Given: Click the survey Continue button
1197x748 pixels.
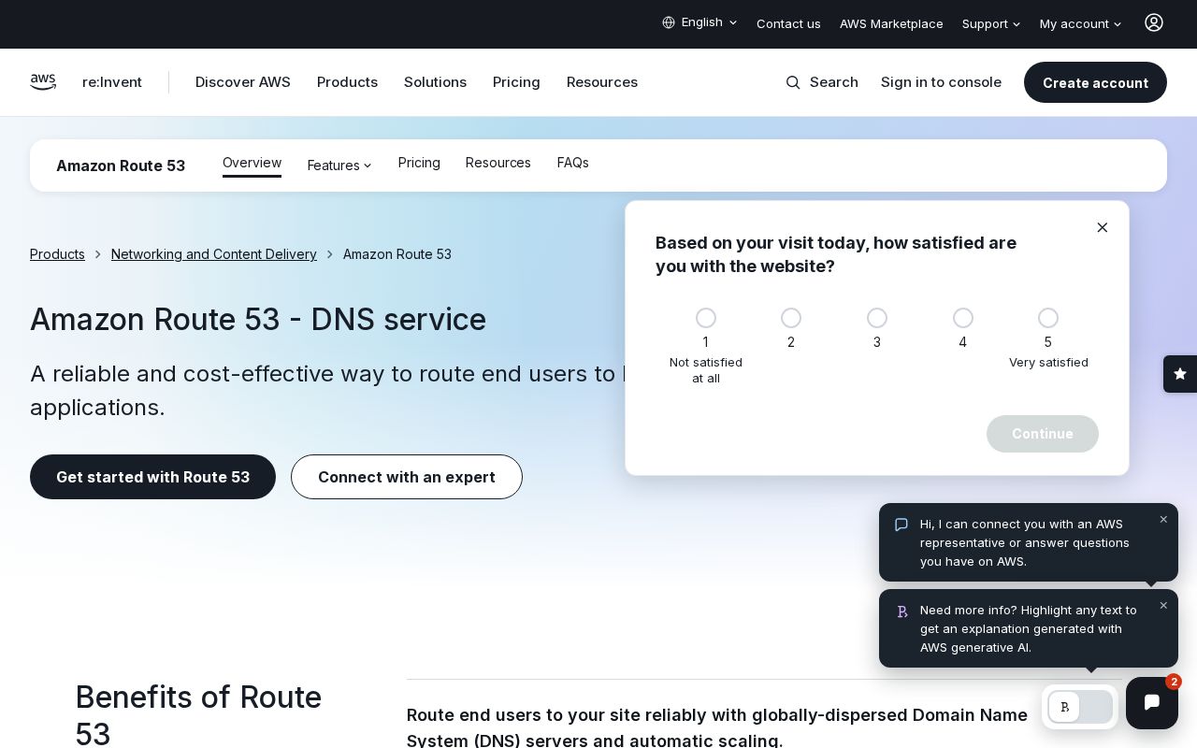Looking at the screenshot, I should tap(1043, 434).
